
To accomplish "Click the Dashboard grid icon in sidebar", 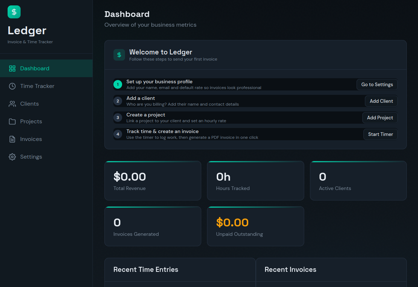I will (x=12, y=69).
